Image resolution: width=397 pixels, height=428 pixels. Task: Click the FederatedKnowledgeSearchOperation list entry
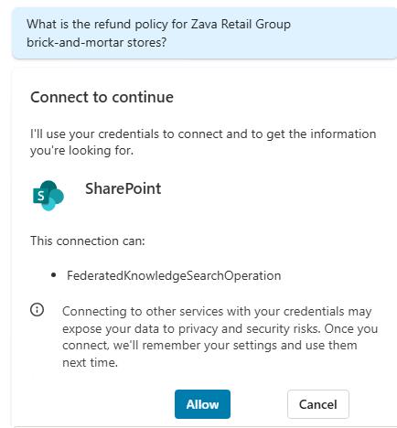tap(174, 275)
